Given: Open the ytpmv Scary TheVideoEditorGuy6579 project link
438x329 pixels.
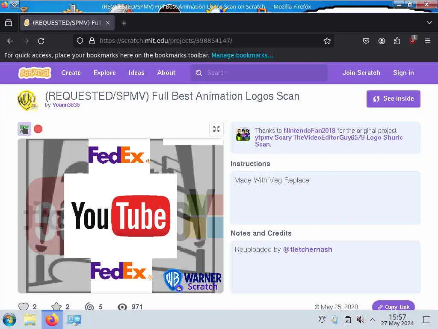Looking at the screenshot, I should pos(328,141).
